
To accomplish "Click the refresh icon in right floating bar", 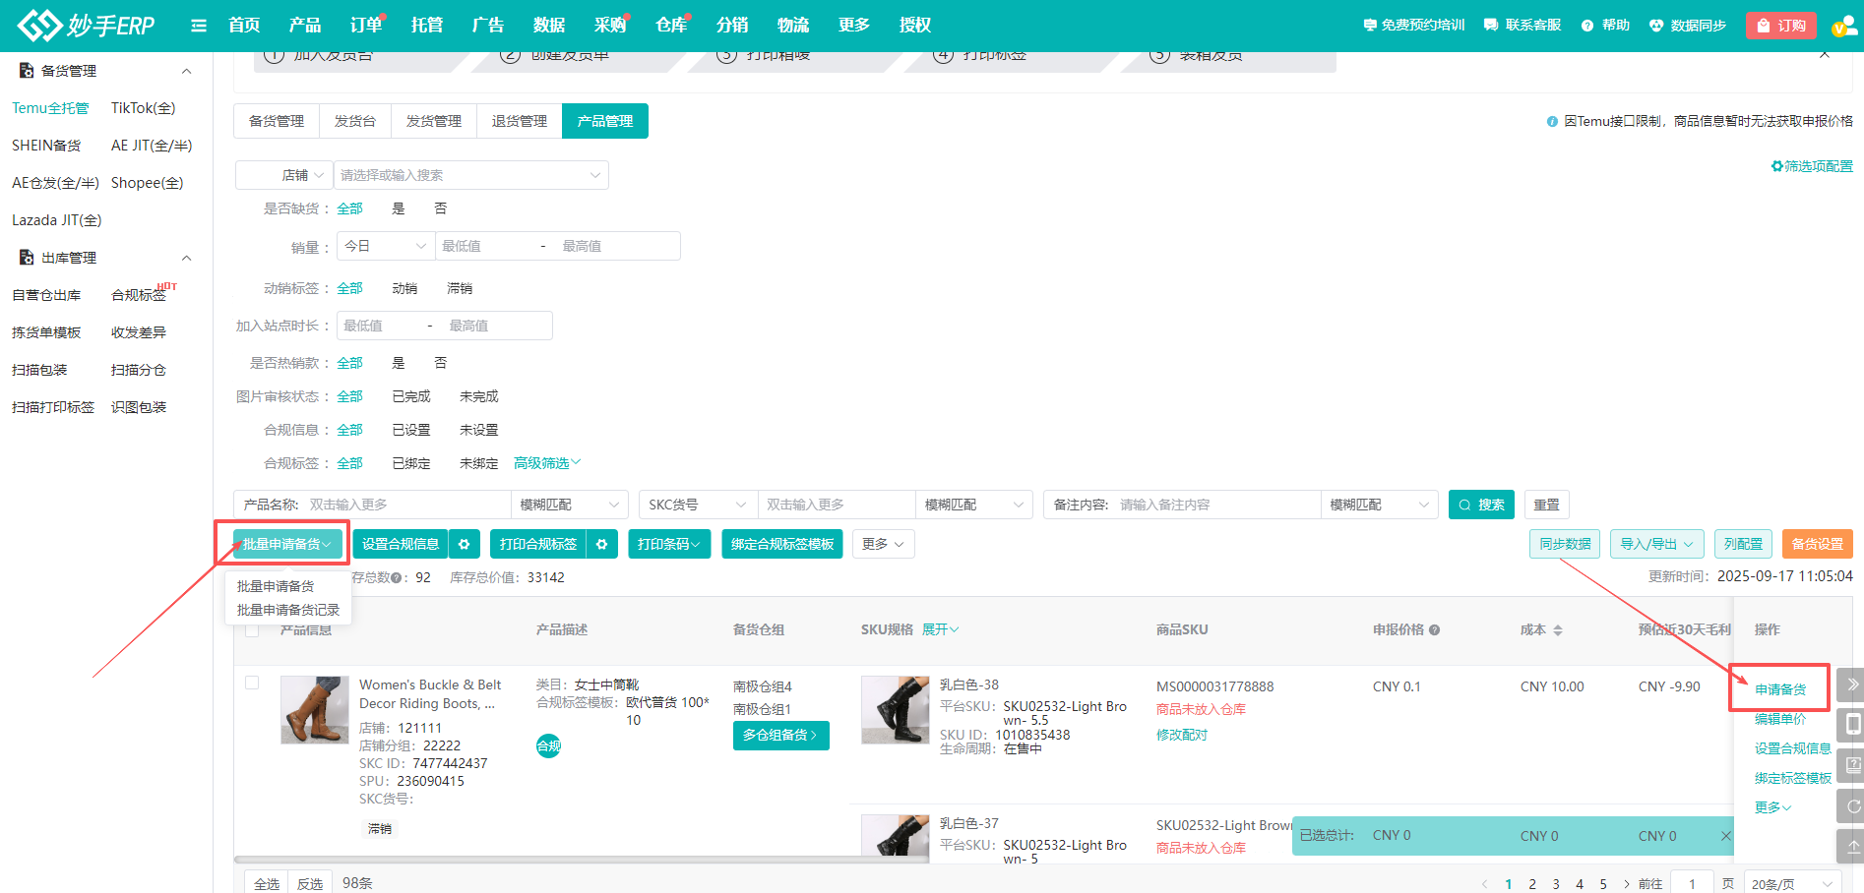I will pos(1852,806).
